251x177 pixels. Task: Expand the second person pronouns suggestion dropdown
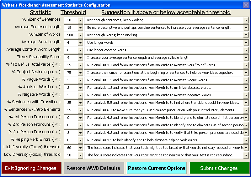tap(246, 125)
